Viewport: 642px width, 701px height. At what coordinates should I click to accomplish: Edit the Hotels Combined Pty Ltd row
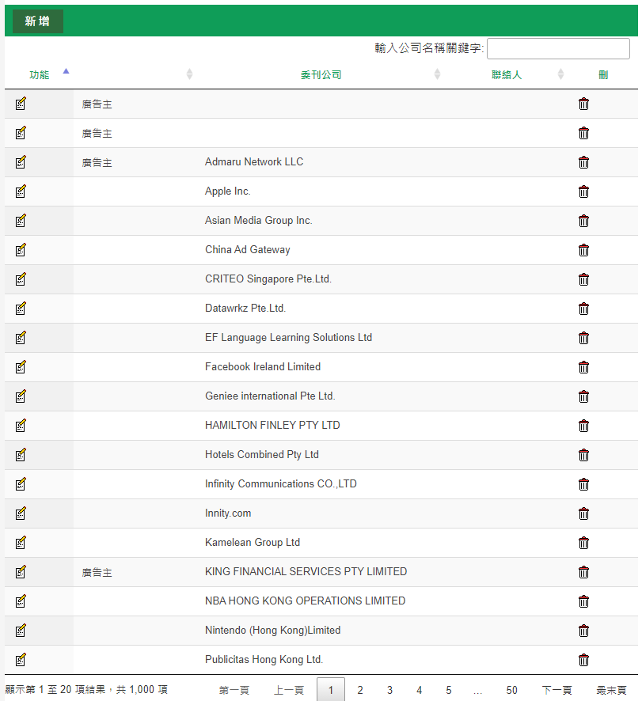click(x=21, y=455)
